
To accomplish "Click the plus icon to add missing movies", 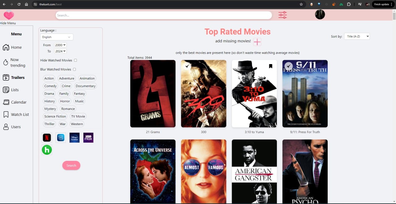I will click(257, 42).
